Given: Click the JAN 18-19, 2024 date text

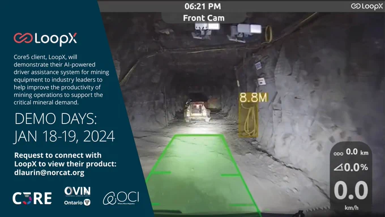Looking at the screenshot, I should pos(65,136).
